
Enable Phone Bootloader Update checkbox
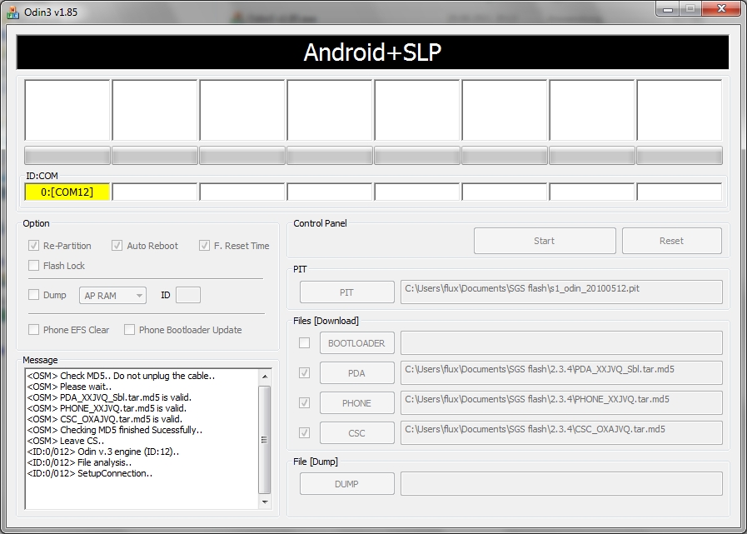[x=129, y=329]
